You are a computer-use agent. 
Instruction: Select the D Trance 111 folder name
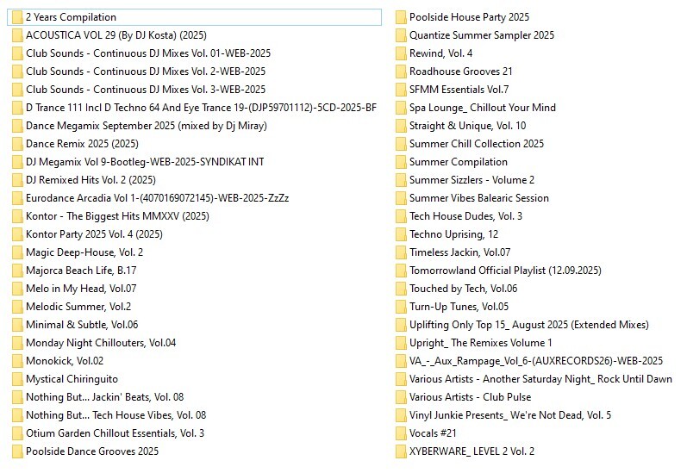click(201, 108)
